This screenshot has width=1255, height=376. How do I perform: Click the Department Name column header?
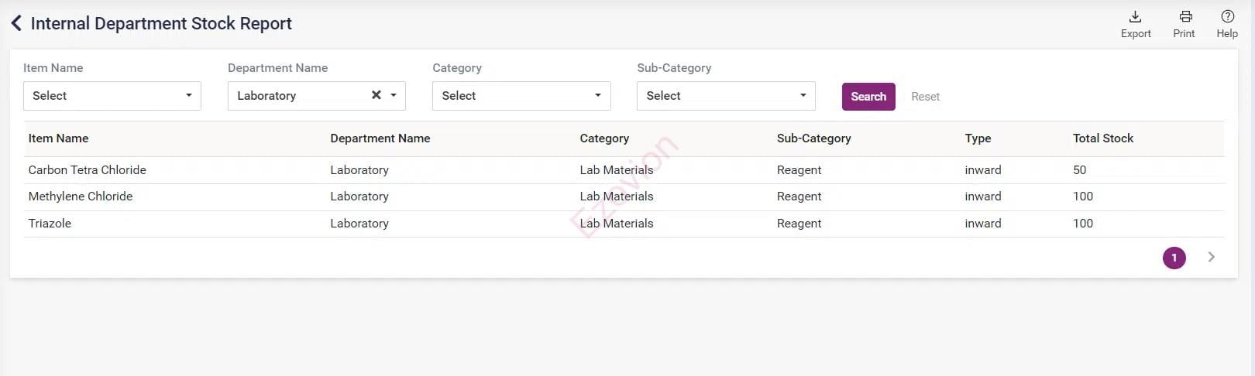(380, 138)
